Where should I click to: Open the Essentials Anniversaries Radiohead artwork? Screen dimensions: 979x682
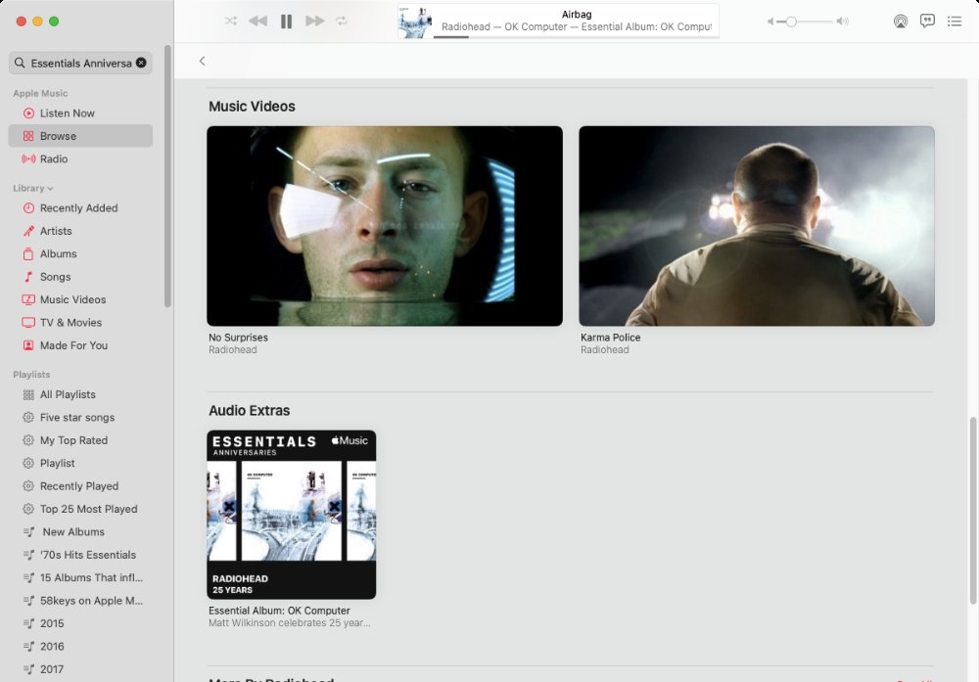292,515
